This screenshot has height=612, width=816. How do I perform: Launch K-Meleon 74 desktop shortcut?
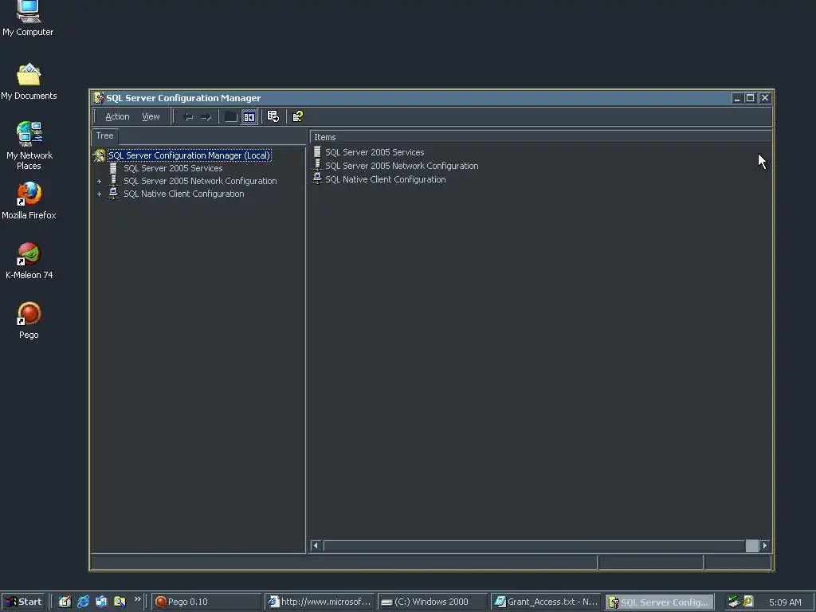click(29, 261)
